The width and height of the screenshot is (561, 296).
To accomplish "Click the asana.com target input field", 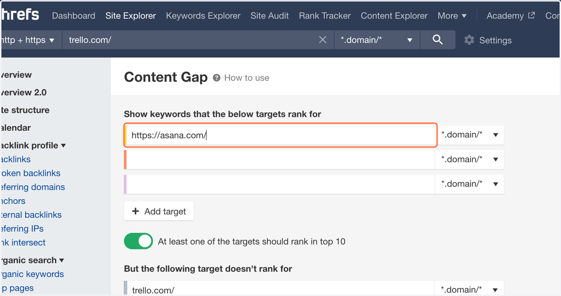I will click(x=280, y=135).
